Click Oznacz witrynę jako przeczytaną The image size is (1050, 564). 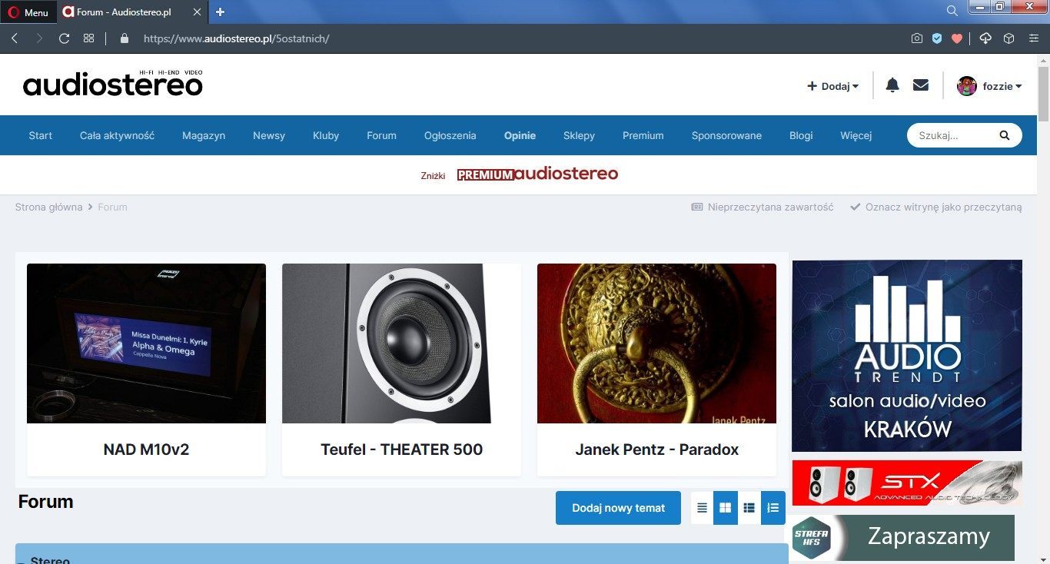pyautogui.click(x=936, y=207)
